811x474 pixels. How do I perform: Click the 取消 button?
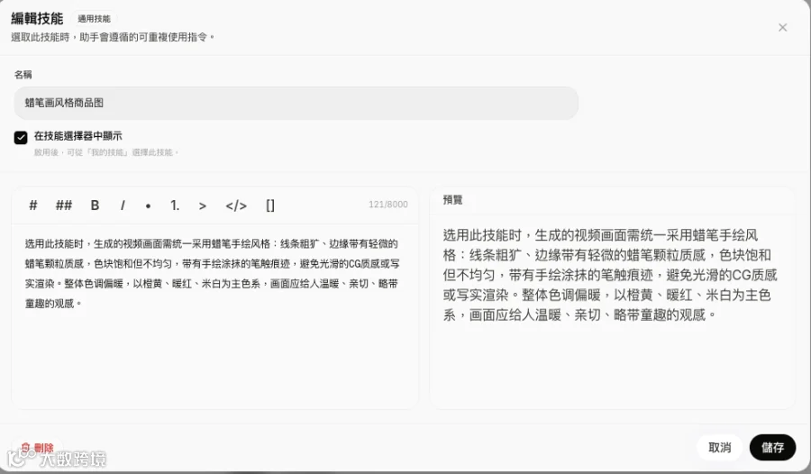[719, 447]
